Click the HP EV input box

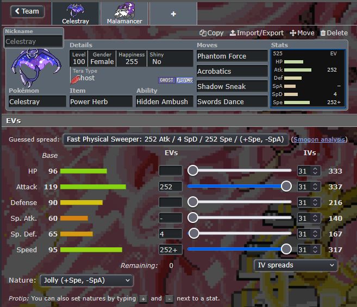(171, 171)
